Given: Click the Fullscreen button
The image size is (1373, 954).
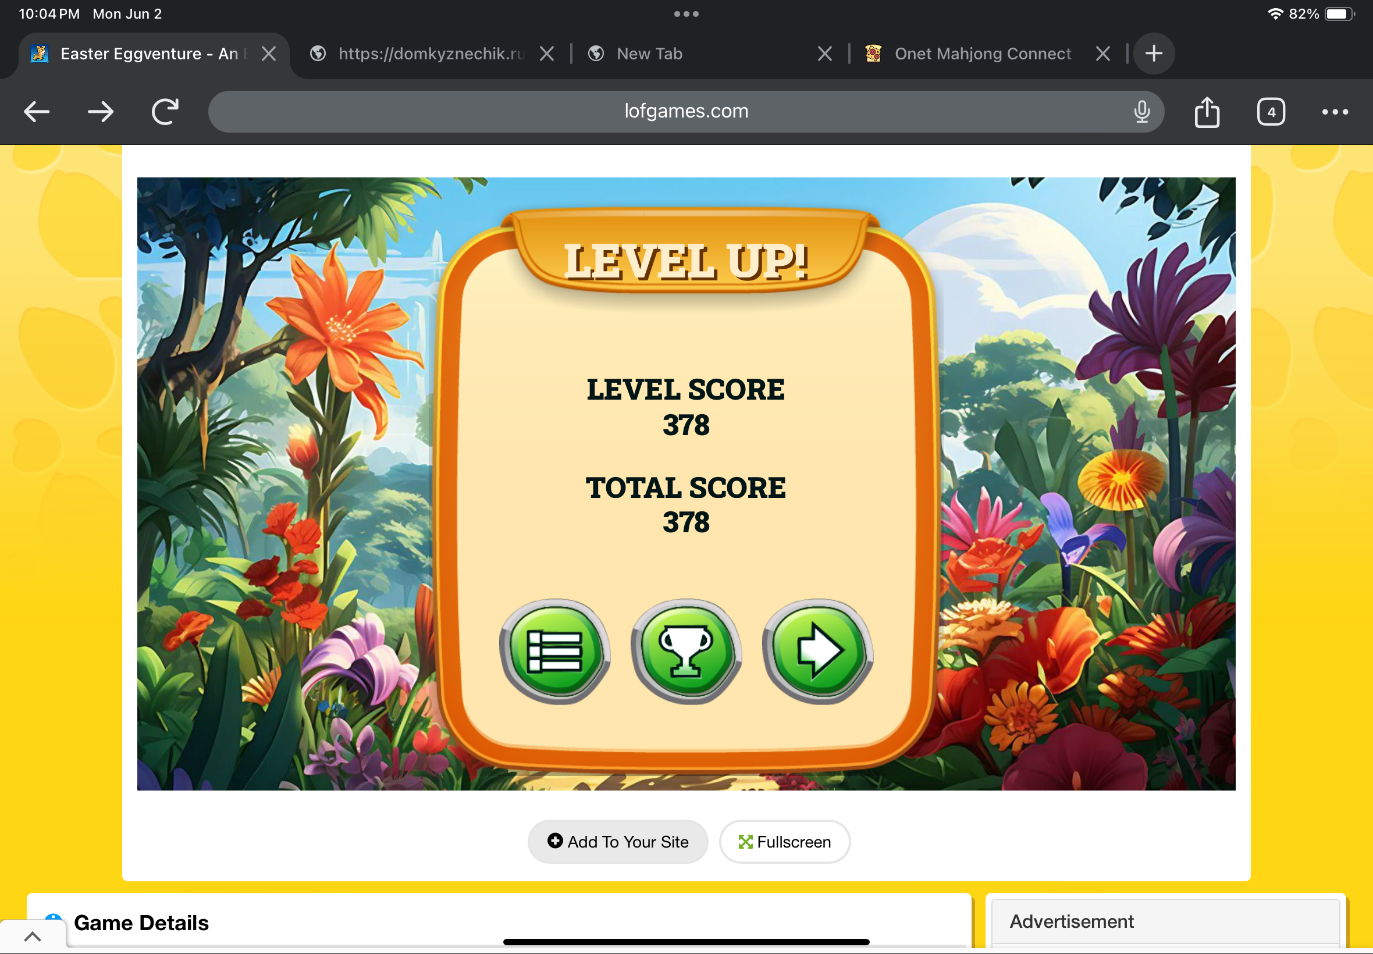Looking at the screenshot, I should [x=784, y=842].
